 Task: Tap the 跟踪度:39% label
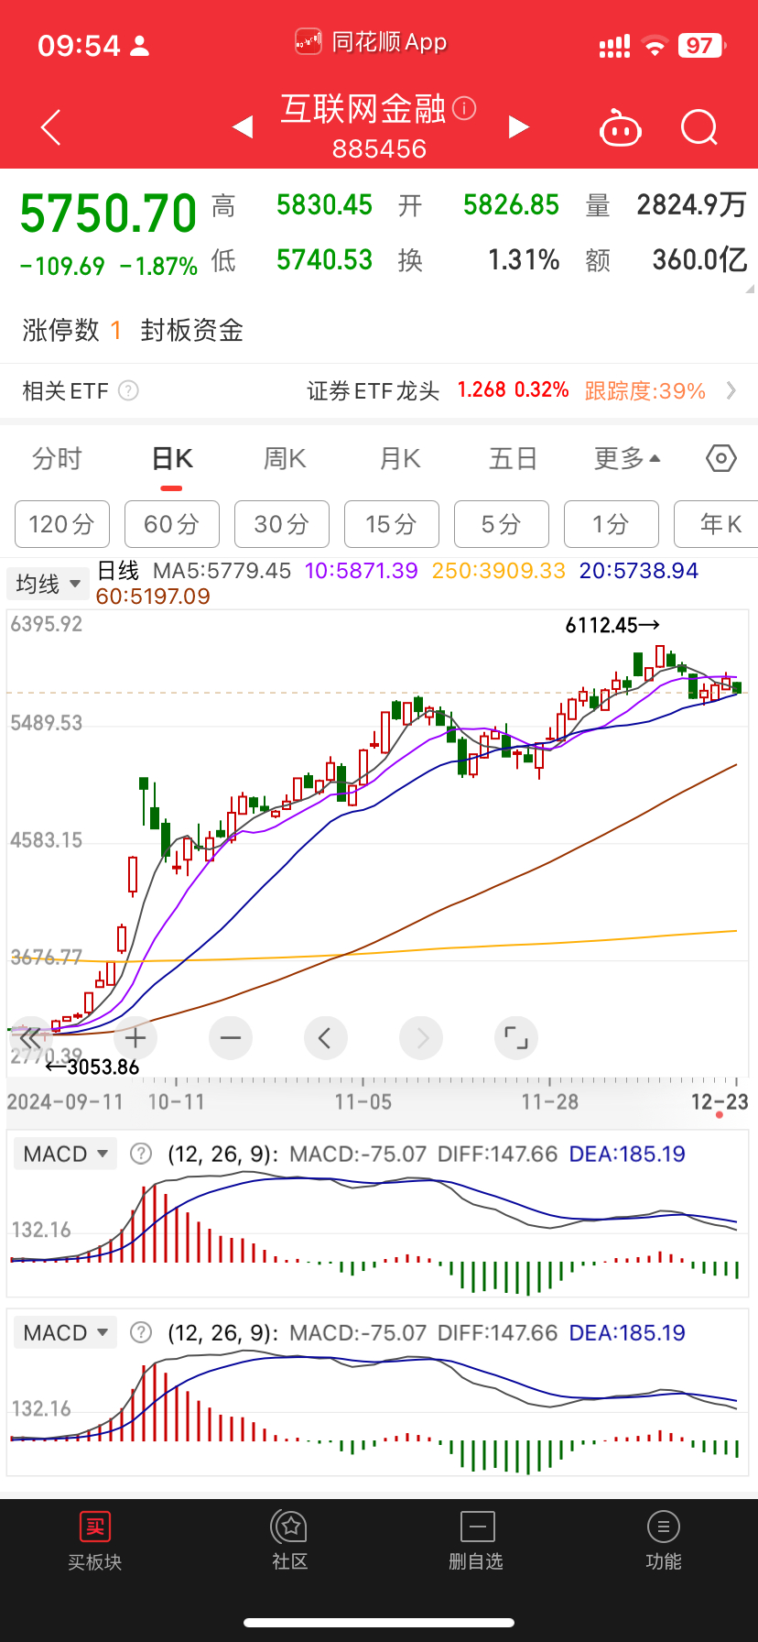645,391
